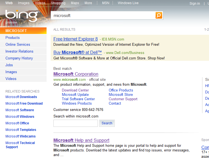
Task: Click related search Microsoft Webcams
Action: 21,136
